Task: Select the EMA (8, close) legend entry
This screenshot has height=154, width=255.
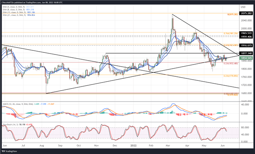Action: (19, 10)
